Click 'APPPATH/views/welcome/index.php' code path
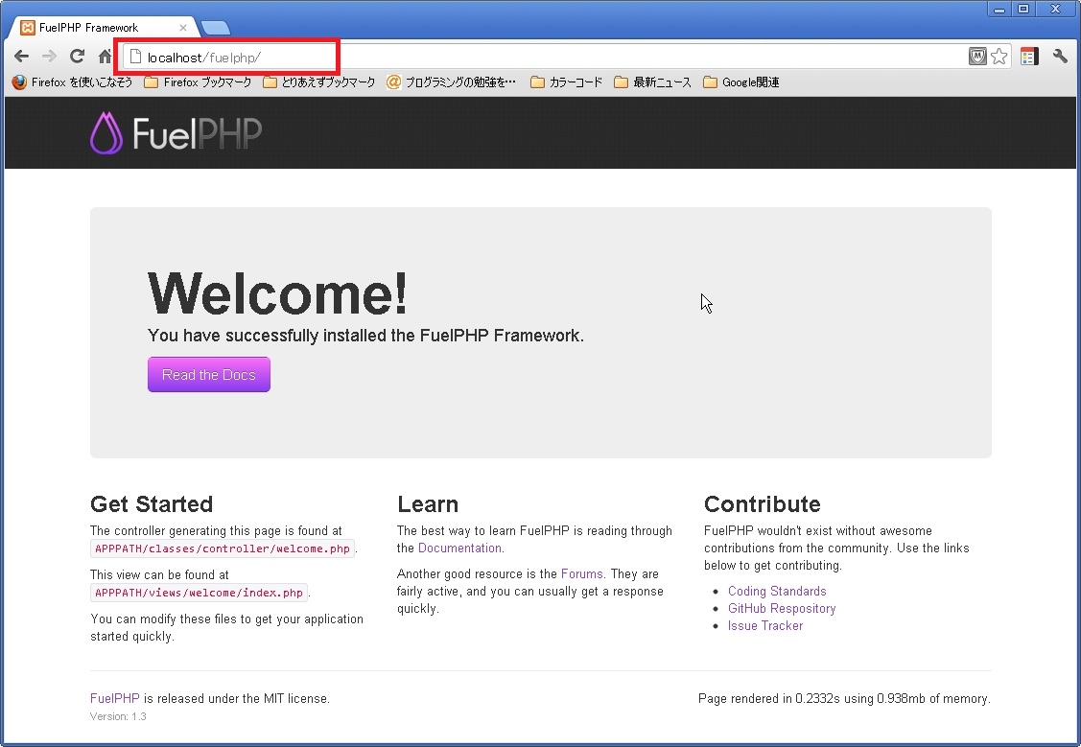This screenshot has height=747, width=1081. [199, 593]
